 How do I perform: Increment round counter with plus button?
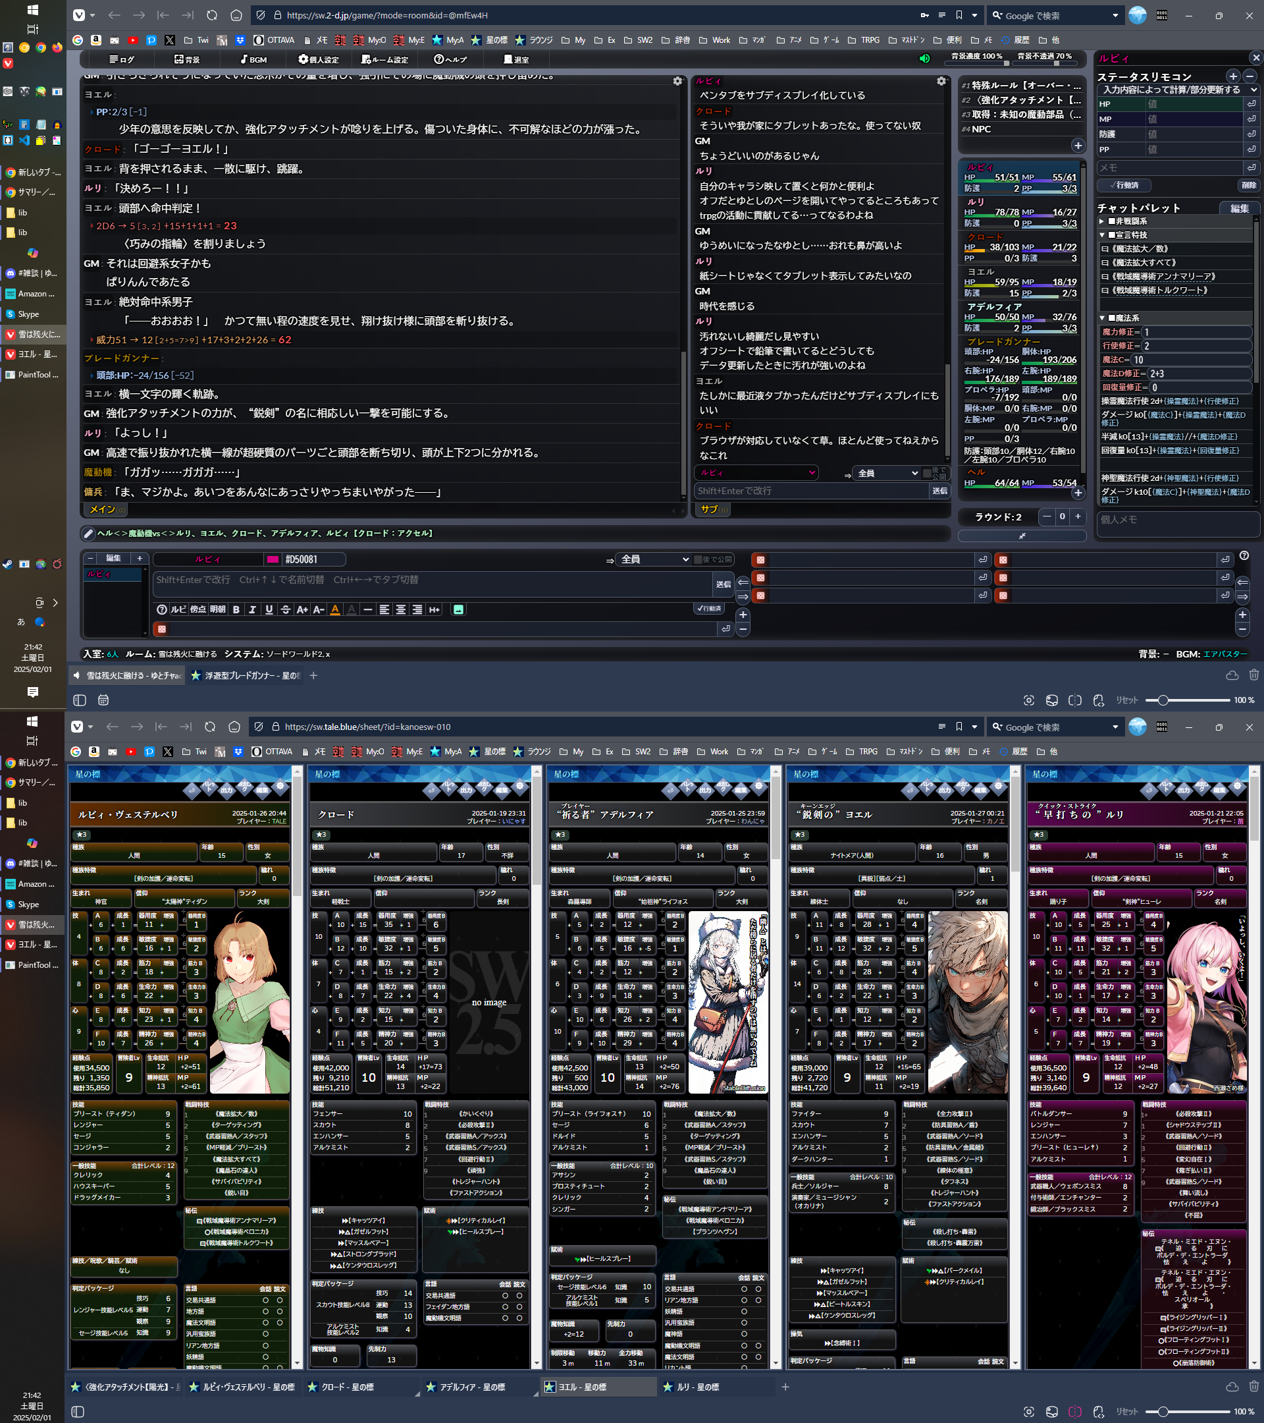[1078, 516]
